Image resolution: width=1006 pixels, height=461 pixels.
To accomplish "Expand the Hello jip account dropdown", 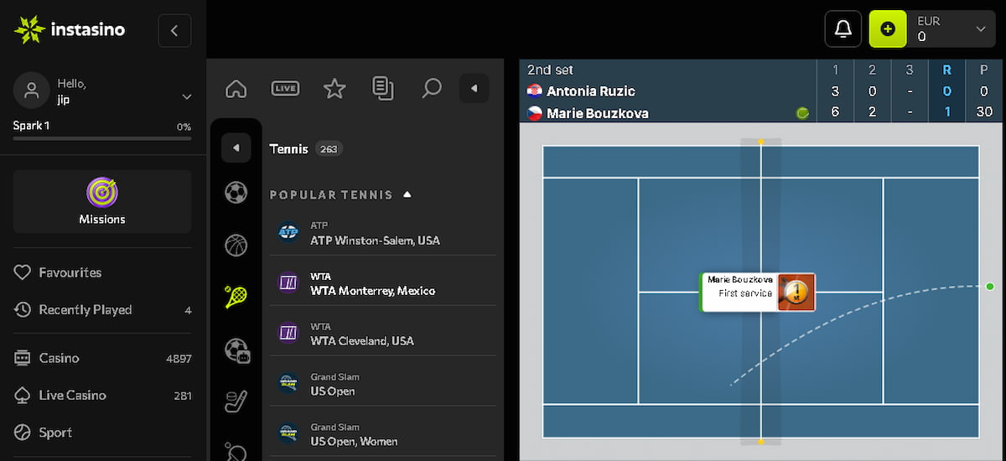I will click(x=187, y=97).
